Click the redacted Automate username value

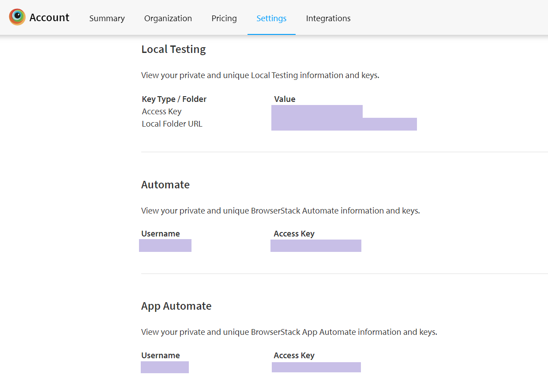pyautogui.click(x=165, y=246)
